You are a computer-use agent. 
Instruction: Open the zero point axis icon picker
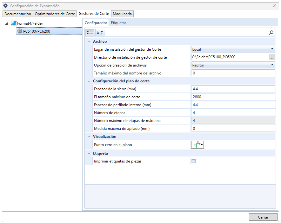pyautogui.click(x=197, y=144)
